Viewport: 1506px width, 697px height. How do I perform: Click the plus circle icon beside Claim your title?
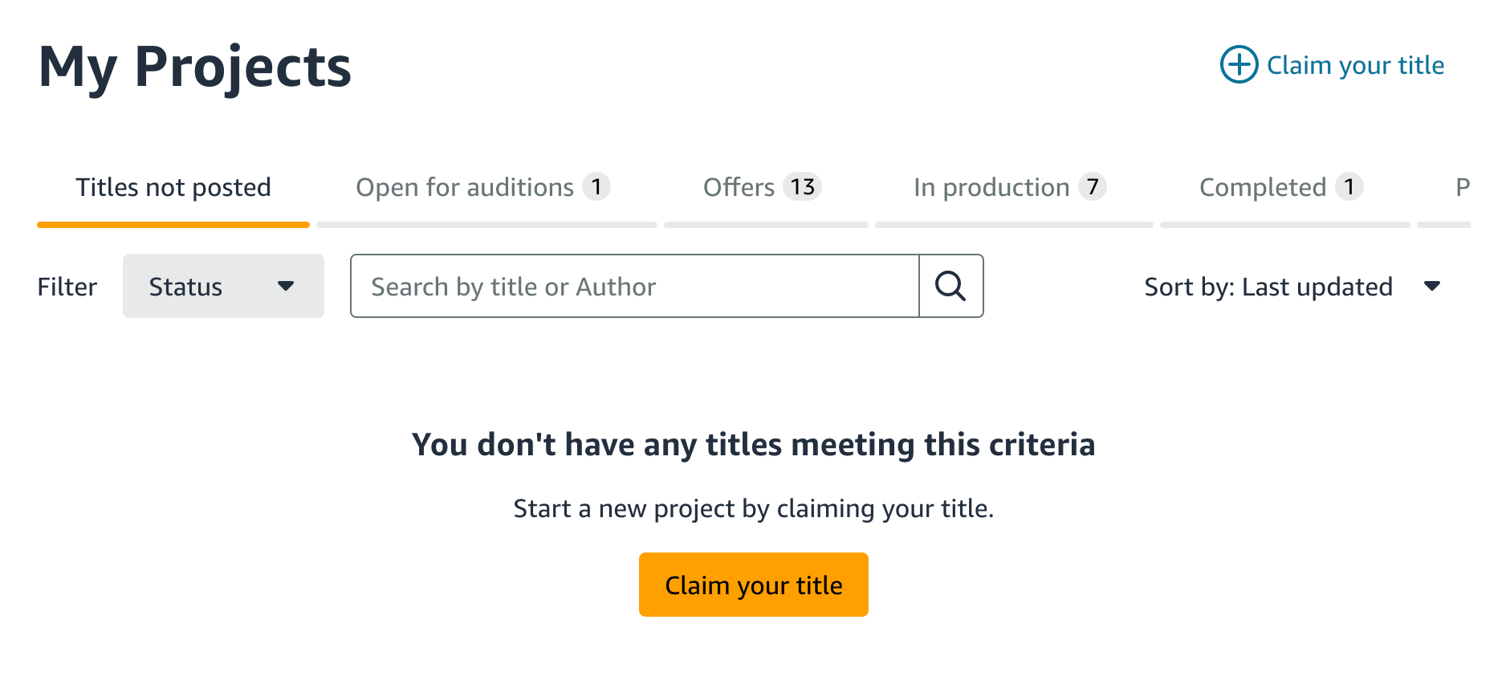pyautogui.click(x=1239, y=64)
